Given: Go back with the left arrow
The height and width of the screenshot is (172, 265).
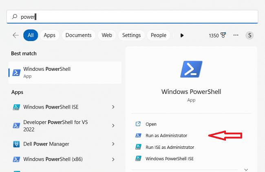Looking at the screenshot, I should click(x=16, y=35).
